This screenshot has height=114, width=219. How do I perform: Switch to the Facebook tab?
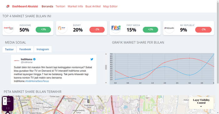point(25,49)
